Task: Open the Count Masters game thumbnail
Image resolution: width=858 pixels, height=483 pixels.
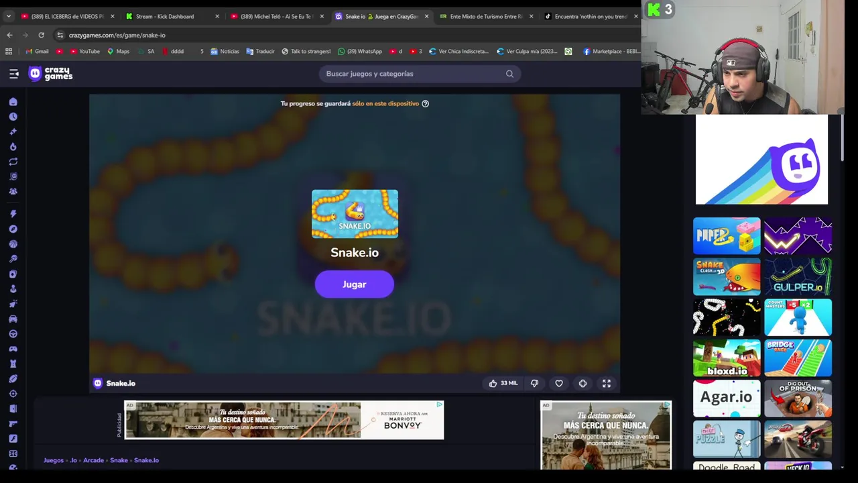Action: pyautogui.click(x=798, y=317)
